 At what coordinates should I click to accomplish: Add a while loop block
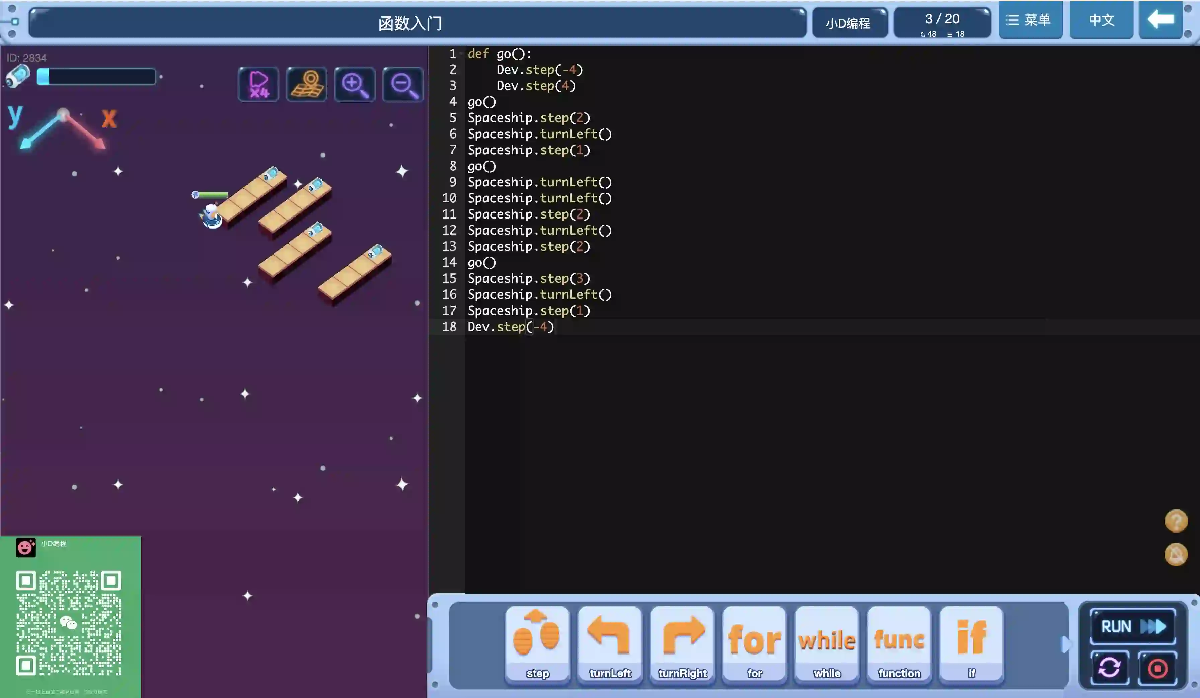coord(827,643)
